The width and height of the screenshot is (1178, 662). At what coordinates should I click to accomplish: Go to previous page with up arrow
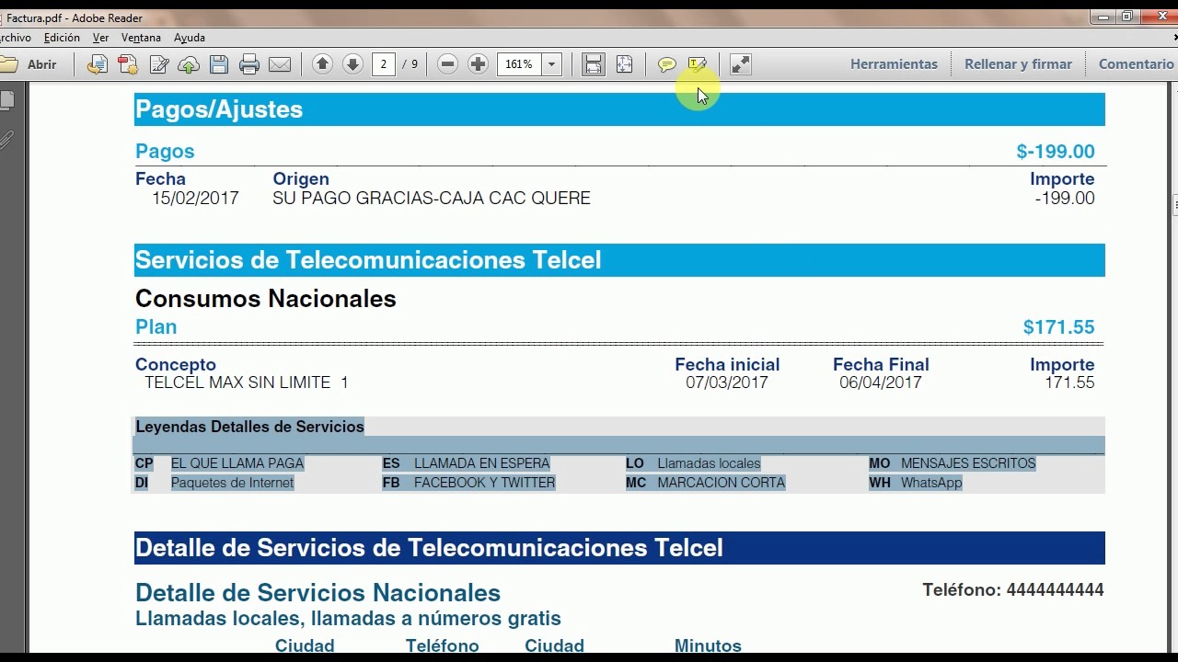[x=322, y=63]
